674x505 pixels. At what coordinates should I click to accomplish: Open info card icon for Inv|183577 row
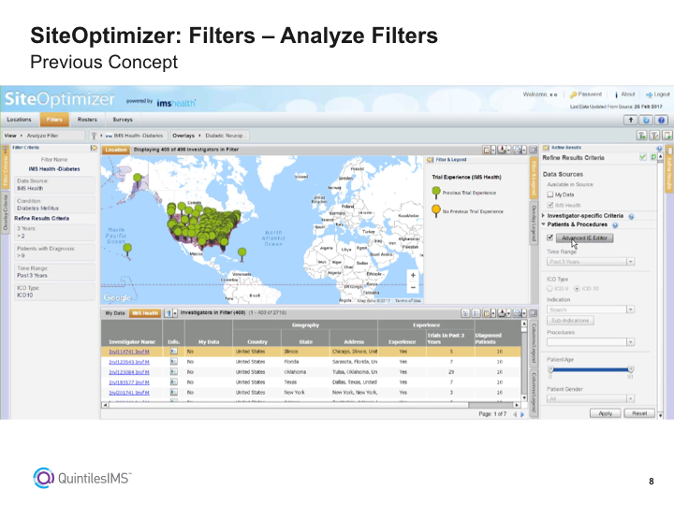(x=174, y=382)
